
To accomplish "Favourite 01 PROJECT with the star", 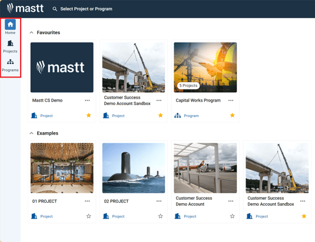I will pos(88,216).
